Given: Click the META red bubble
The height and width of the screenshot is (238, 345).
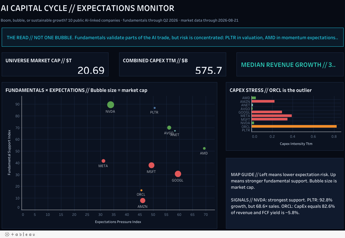Looking at the screenshot, I should tap(103, 161).
